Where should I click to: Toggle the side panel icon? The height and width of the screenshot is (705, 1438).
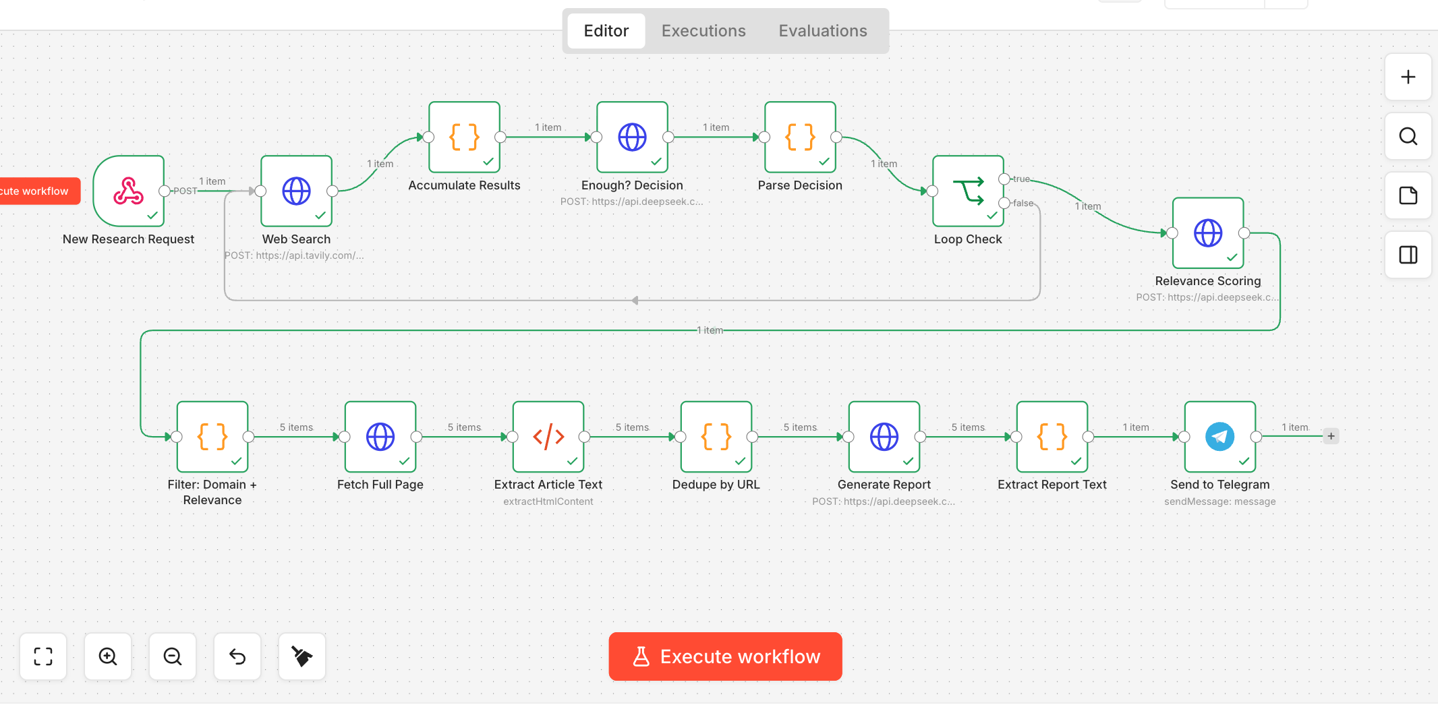point(1408,255)
